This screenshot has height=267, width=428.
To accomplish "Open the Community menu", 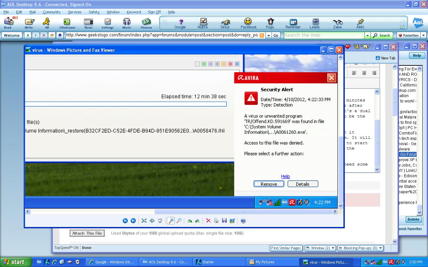I will click(x=51, y=12).
